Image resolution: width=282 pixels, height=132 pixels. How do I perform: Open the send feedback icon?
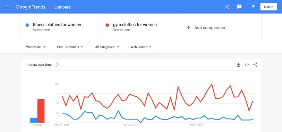pos(239,7)
